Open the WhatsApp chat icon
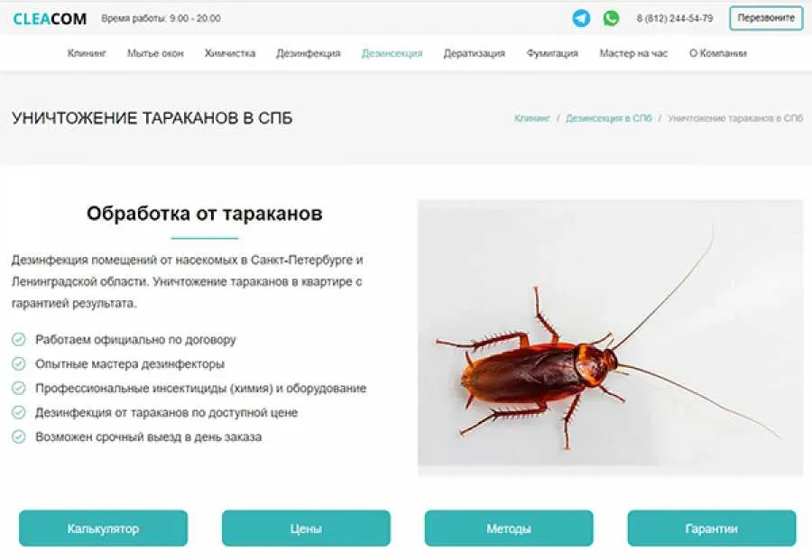The width and height of the screenshot is (812, 560). tap(611, 18)
